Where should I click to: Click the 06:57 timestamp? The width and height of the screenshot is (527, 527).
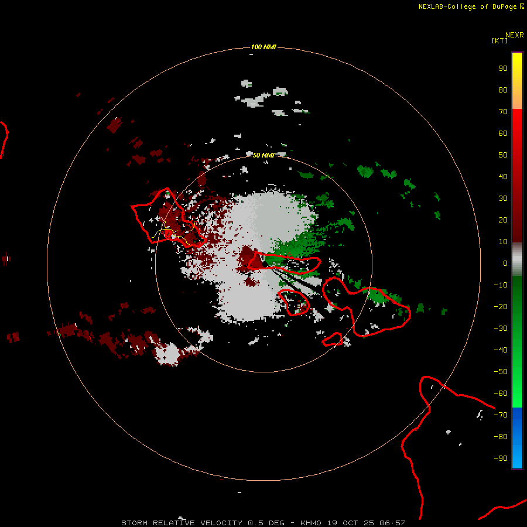[392, 523]
